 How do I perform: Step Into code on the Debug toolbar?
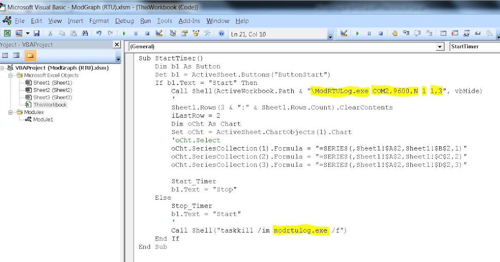pos(406,33)
